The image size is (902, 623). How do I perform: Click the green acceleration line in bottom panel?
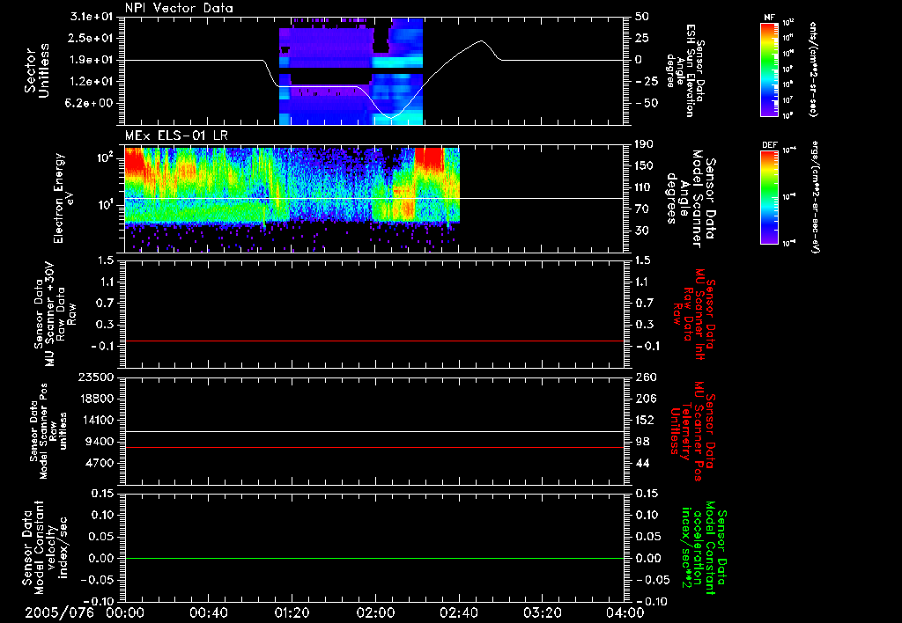coord(374,559)
